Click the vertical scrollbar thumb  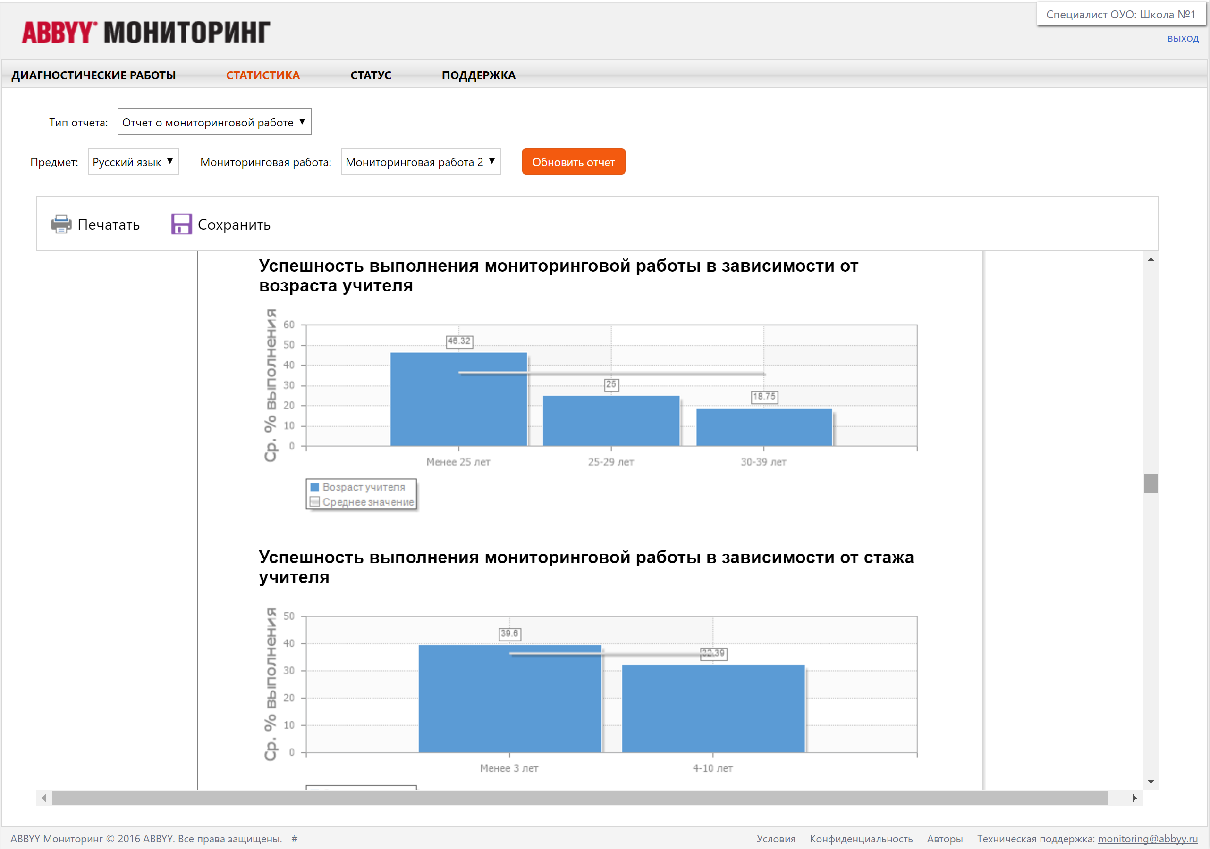click(x=1151, y=483)
